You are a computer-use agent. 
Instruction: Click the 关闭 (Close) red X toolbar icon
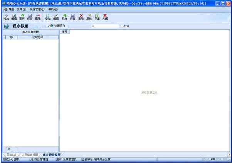pyautogui.click(x=105, y=17)
